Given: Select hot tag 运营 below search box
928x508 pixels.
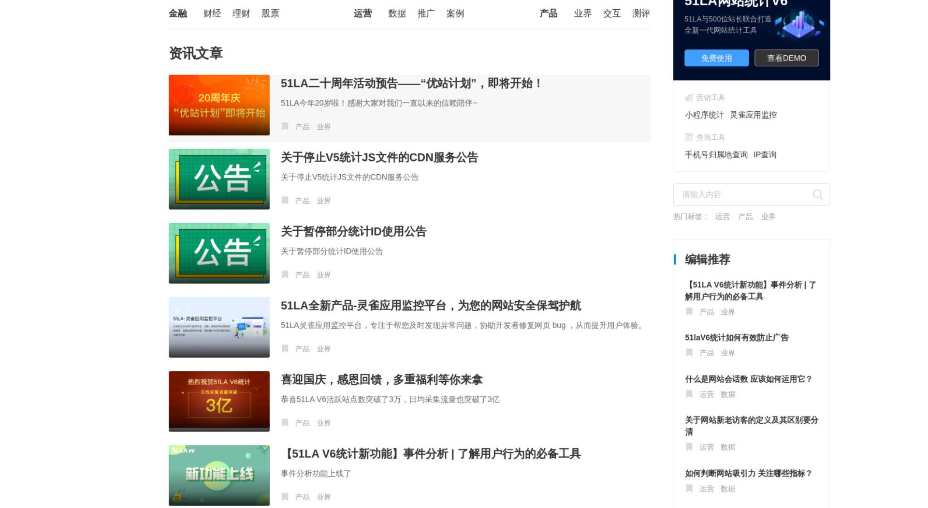Looking at the screenshot, I should coord(722,217).
